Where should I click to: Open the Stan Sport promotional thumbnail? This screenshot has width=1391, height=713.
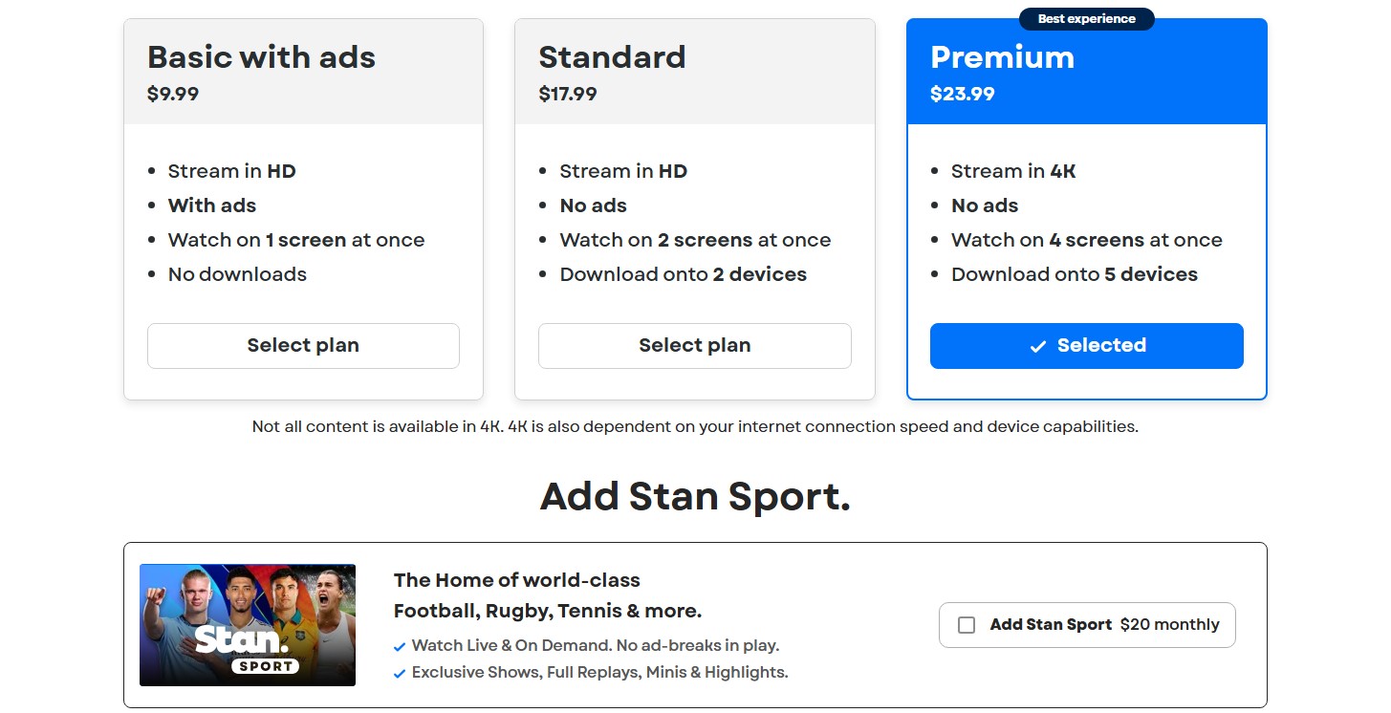pyautogui.click(x=248, y=625)
